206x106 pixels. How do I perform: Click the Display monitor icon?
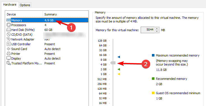pyautogui.click(x=8, y=58)
